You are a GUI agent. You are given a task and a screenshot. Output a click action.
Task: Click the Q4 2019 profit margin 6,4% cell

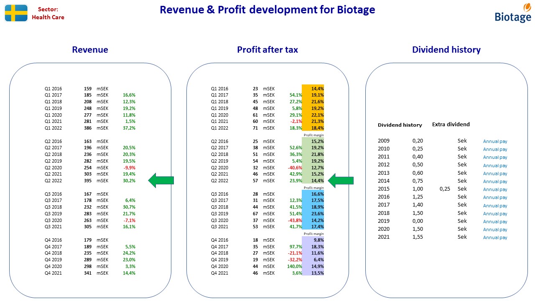(313, 260)
